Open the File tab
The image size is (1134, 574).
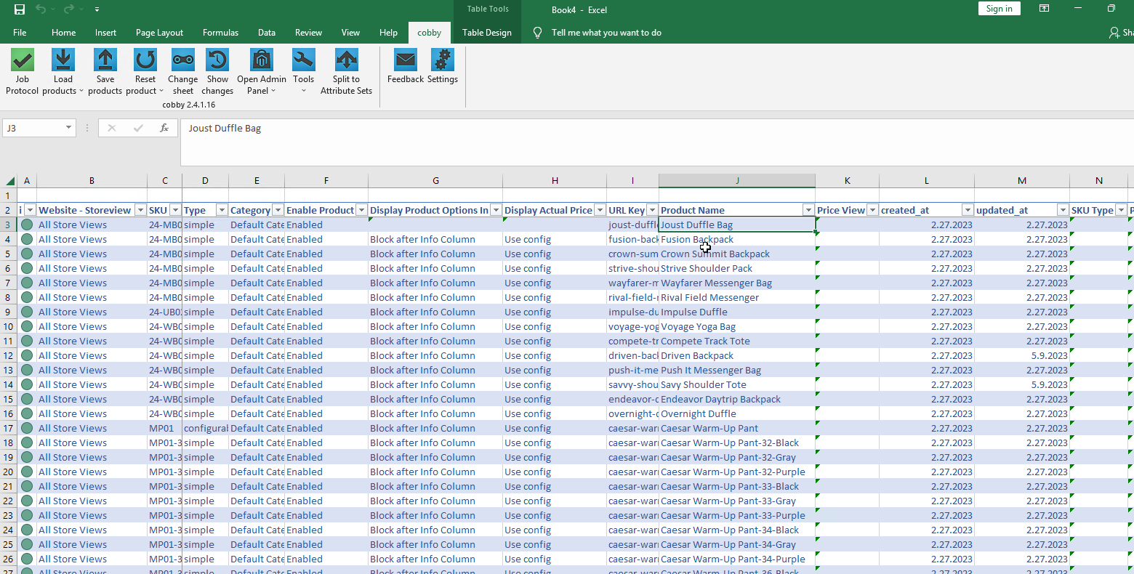(20, 33)
